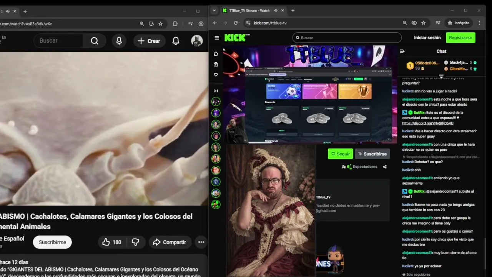The width and height of the screenshot is (492, 277).
Task: Like the YouTube video with 180 likes
Action: point(112,242)
